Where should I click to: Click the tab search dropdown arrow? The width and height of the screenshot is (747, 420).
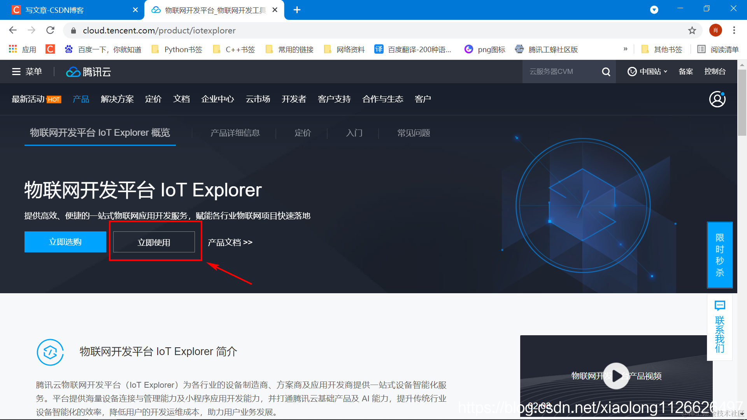coord(654,10)
